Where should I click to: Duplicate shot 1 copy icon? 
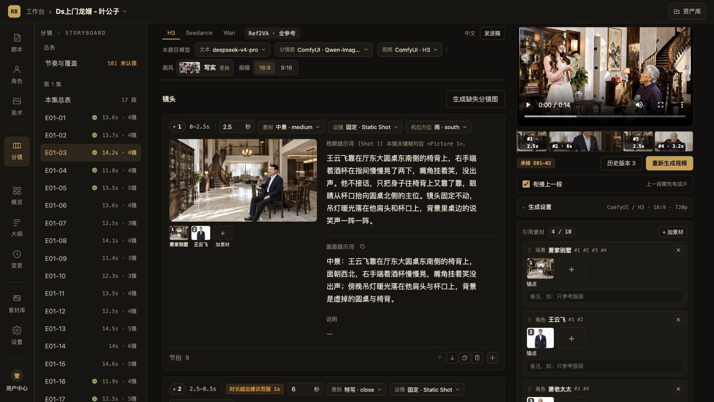465,358
